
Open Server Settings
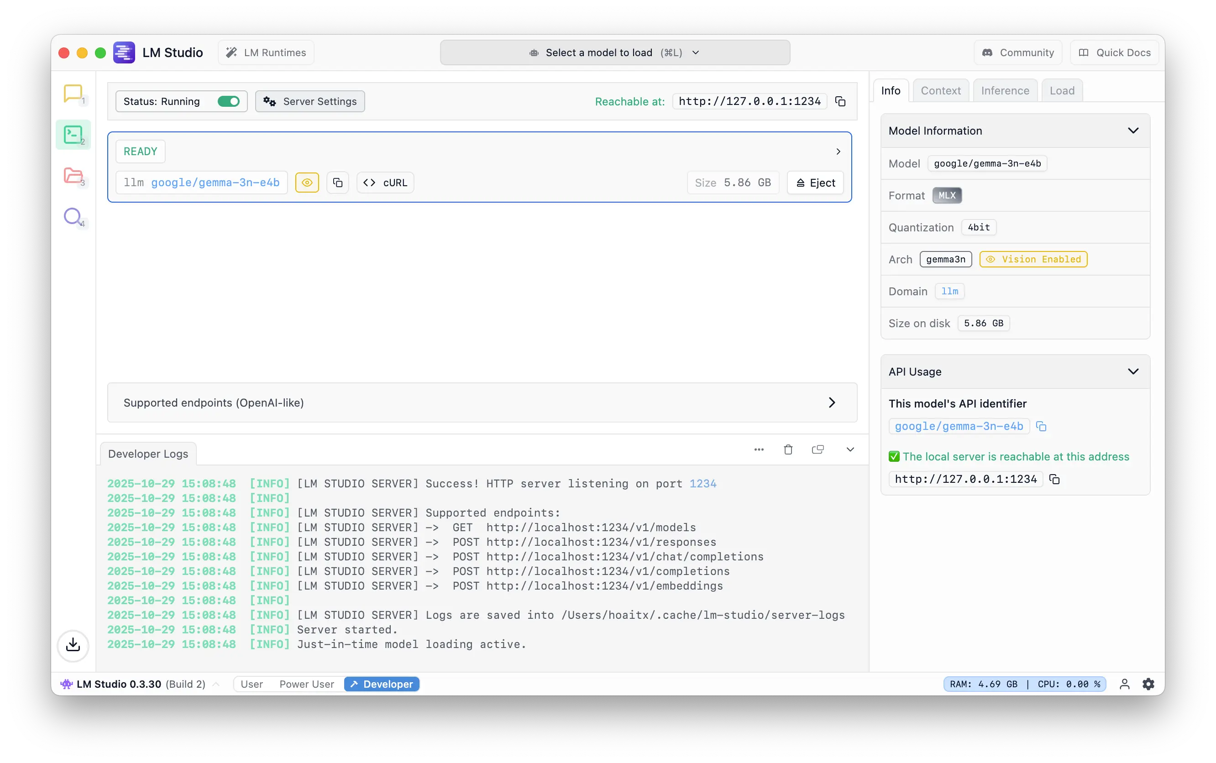pos(310,101)
